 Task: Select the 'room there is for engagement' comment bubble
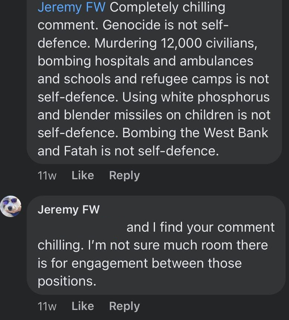pos(156,245)
